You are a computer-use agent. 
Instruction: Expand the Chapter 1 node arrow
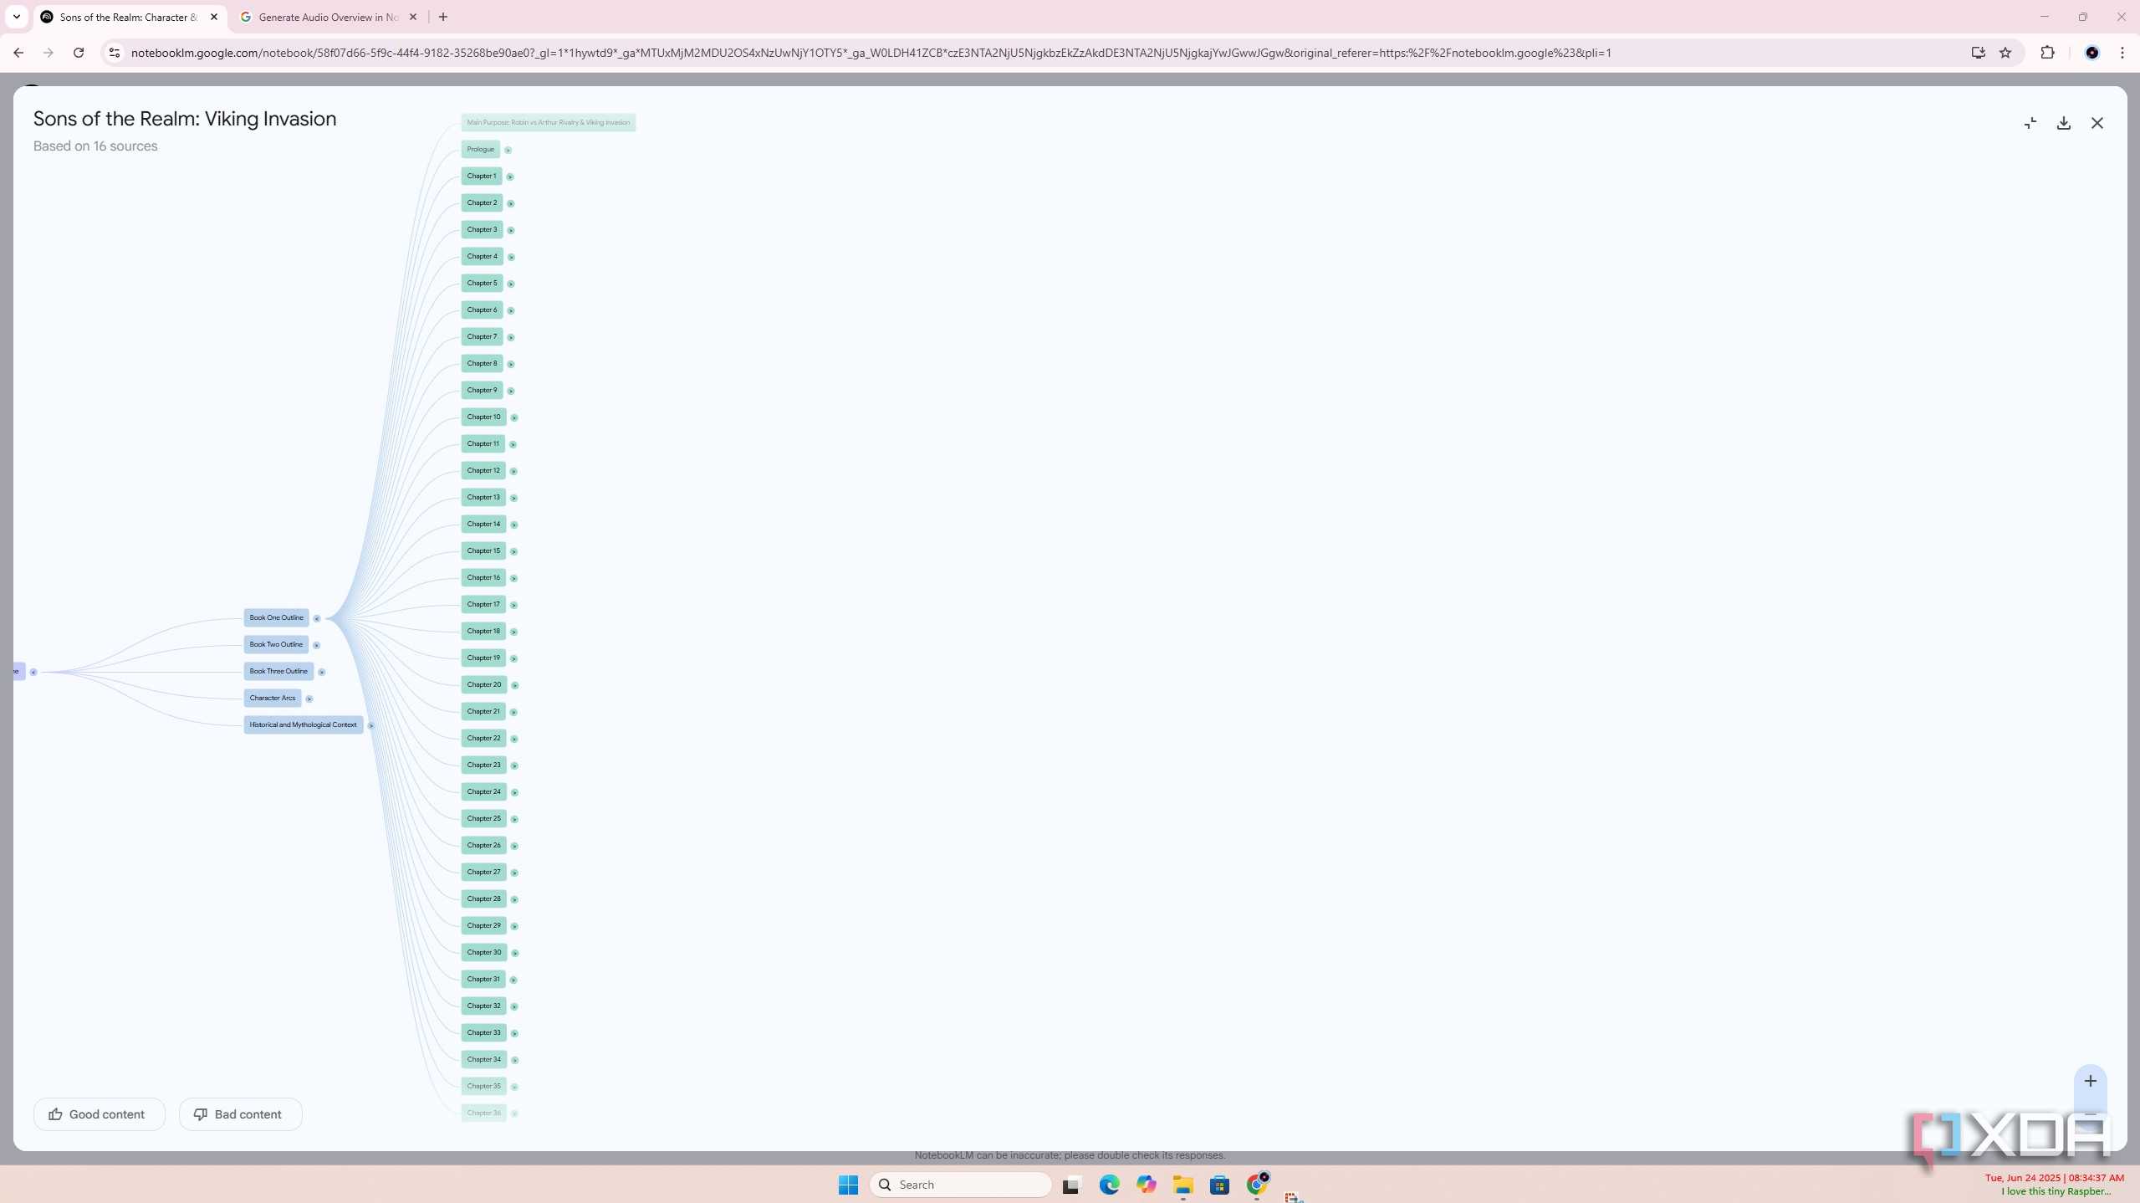pos(510,177)
